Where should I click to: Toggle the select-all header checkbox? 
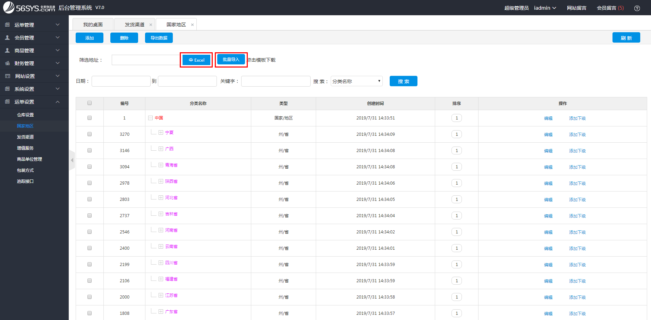(90, 103)
